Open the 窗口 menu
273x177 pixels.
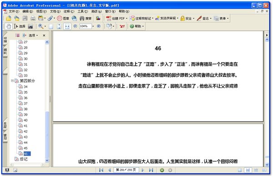(x=110, y=11)
